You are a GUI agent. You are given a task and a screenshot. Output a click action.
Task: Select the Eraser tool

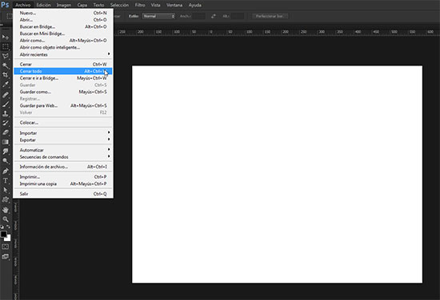coord(6,132)
